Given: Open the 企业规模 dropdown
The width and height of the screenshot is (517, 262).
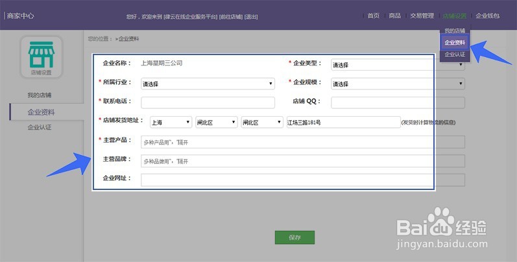Looking at the screenshot, I should point(398,84).
